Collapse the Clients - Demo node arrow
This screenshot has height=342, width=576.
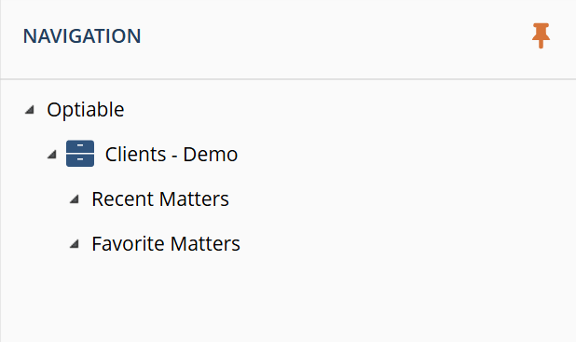[52, 155]
